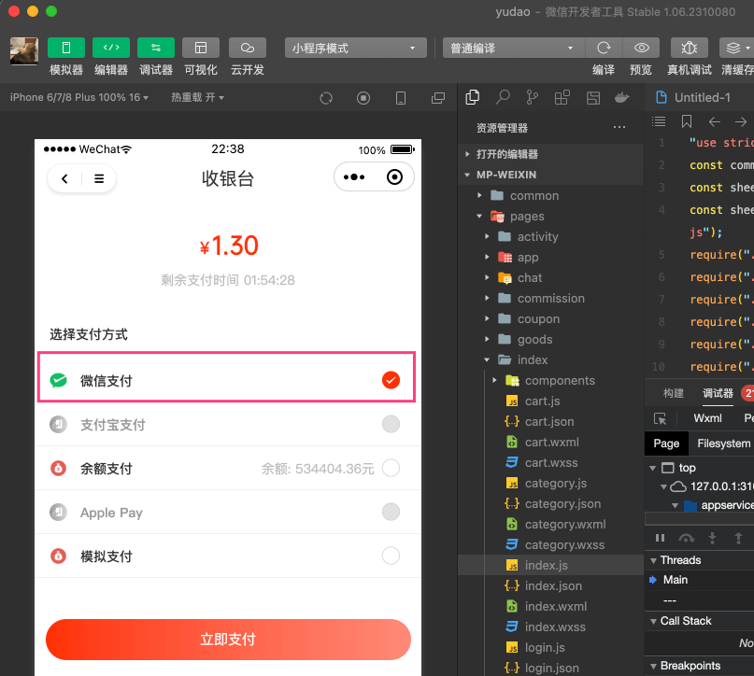
Task: Click the 可视化 visualization icon
Action: coord(200,46)
